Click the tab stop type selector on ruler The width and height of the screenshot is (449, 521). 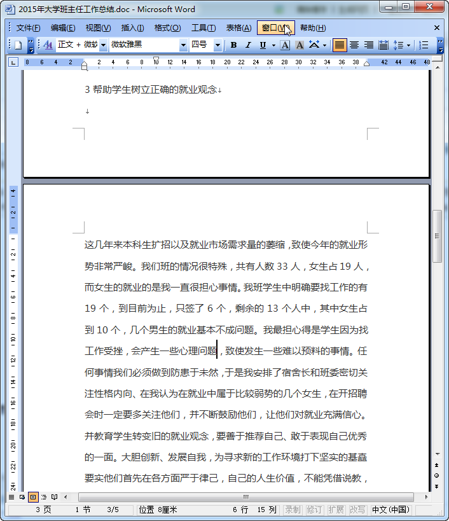pyautogui.click(x=13, y=62)
